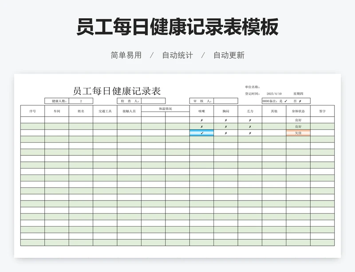Image resolution: width=355 pixels, height=272 pixels.
Task: Click the blue highlighted checkmark cell in 咳嗽 column
Action: click(x=202, y=133)
